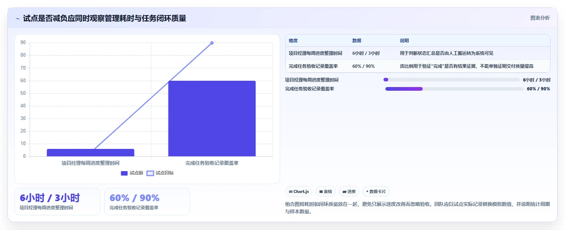Click the icon in Chart.js chip

click(x=290, y=192)
